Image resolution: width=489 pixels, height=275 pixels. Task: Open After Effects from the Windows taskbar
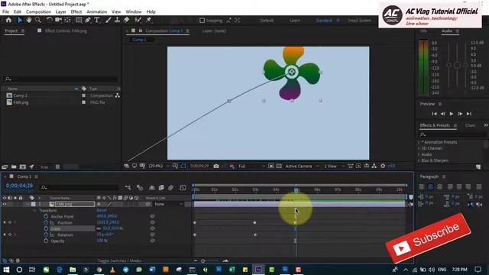coord(258,270)
